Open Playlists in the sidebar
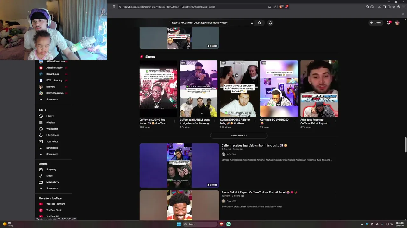The height and width of the screenshot is (228, 407). click(51, 123)
